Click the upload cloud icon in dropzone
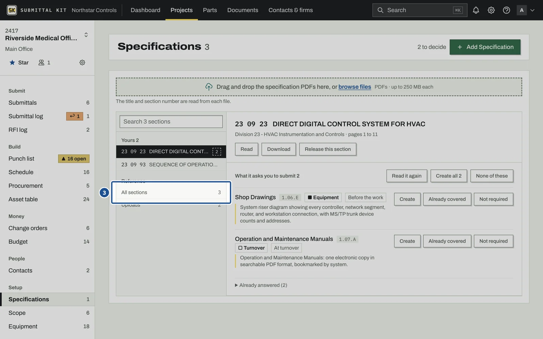This screenshot has height=339, width=543. pos(209,87)
